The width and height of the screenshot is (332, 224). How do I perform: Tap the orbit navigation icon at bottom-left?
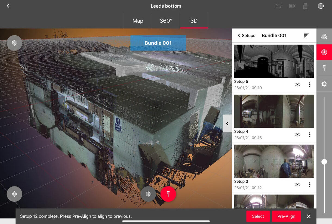tap(14, 194)
